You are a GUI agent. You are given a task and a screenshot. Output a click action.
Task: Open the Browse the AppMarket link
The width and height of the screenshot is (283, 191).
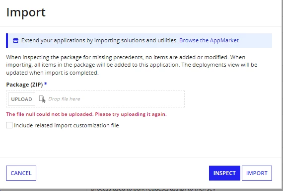coord(209,40)
